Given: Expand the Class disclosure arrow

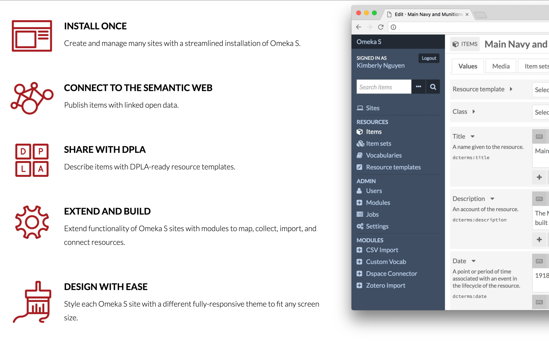Looking at the screenshot, I should pos(474,112).
